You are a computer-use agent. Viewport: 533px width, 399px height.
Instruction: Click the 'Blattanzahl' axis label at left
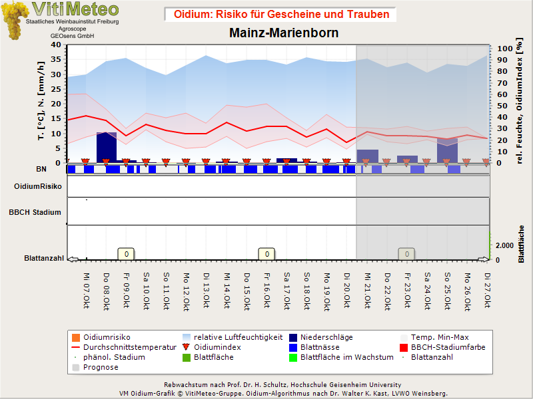[x=44, y=258]
